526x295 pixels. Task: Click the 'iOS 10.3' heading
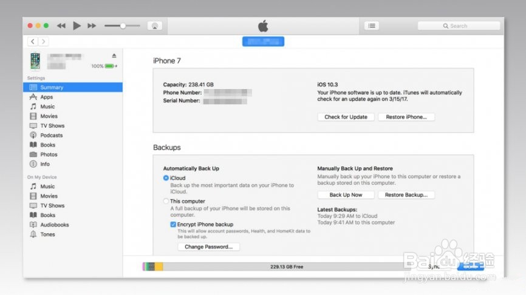pos(327,85)
